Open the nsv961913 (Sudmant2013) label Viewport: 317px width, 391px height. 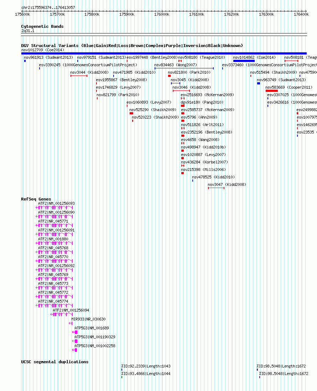48,57
